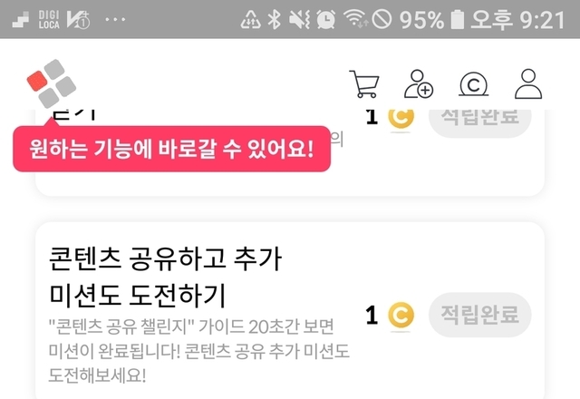580x399 pixels.
Task: Tap the three-dots overflow in status bar
Action: click(x=115, y=19)
